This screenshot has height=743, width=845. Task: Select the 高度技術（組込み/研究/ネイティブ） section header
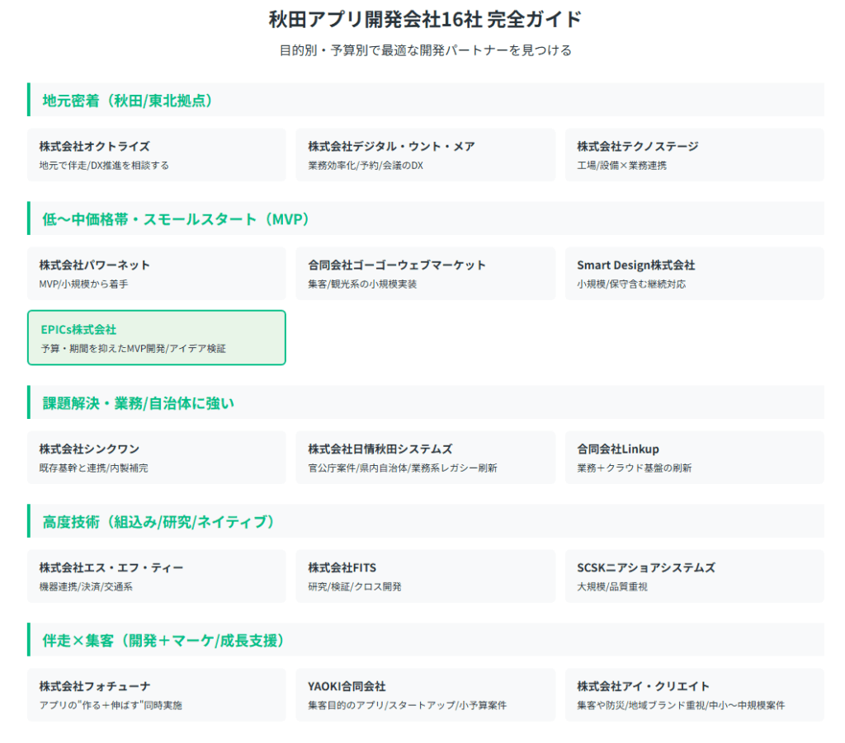[158, 521]
